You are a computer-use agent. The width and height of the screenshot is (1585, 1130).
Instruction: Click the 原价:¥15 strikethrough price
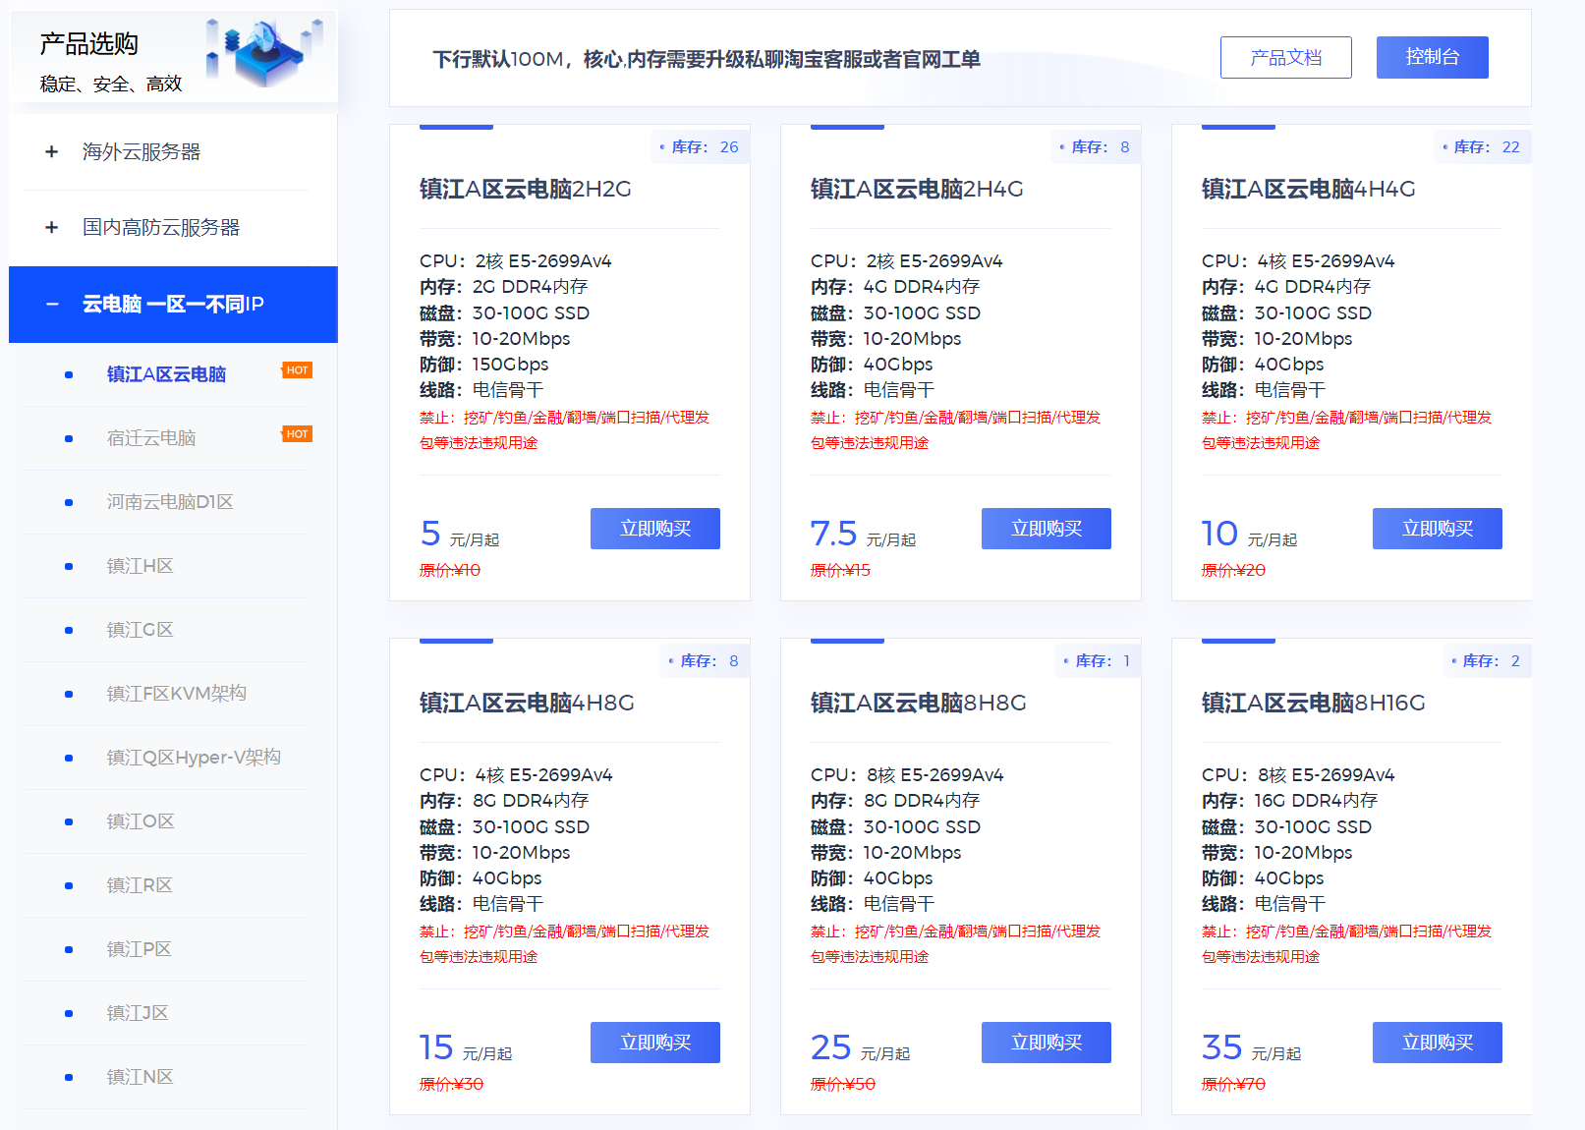click(840, 570)
